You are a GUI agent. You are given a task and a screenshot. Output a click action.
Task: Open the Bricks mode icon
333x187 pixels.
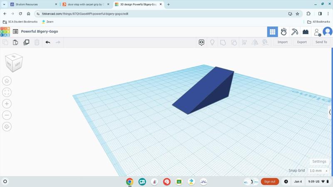pos(306,32)
